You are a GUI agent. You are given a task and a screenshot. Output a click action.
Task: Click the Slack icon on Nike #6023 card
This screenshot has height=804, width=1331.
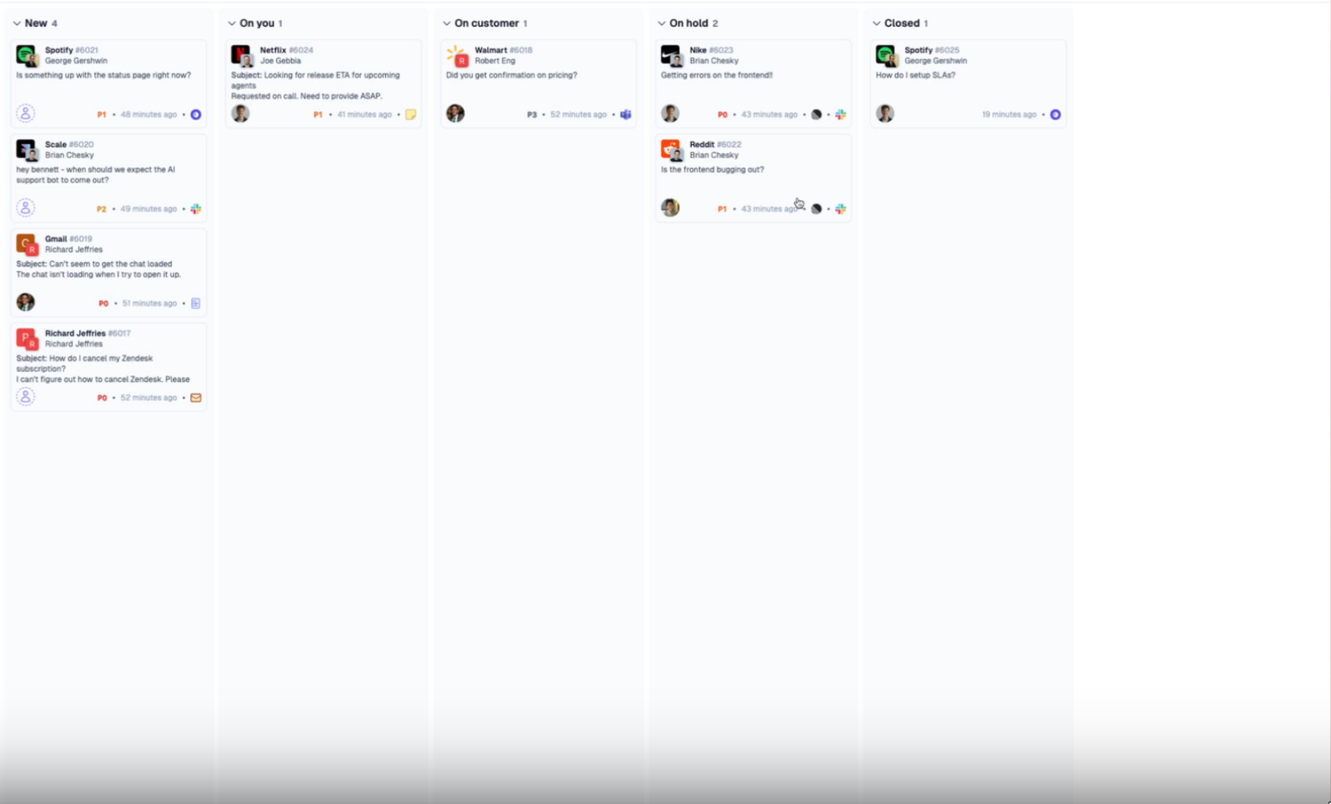(x=840, y=114)
